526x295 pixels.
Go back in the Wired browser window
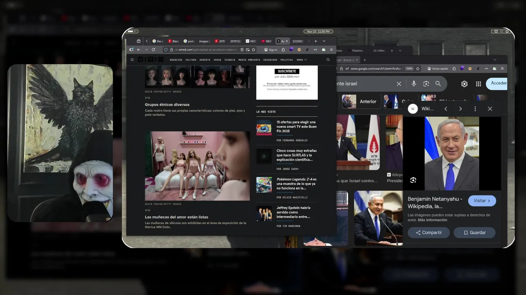pos(138,50)
